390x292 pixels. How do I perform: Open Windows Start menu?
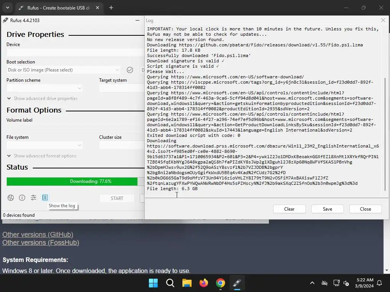[153, 283]
